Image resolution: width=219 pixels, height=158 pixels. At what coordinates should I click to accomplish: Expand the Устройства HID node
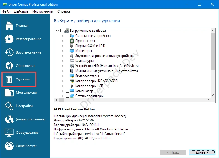62,66
